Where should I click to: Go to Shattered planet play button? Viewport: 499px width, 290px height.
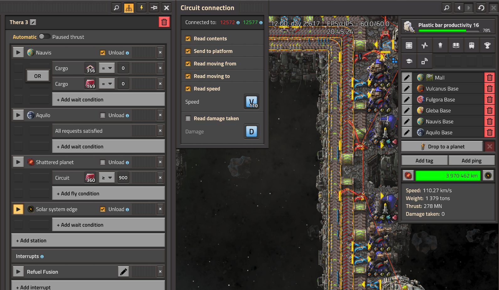click(x=18, y=162)
